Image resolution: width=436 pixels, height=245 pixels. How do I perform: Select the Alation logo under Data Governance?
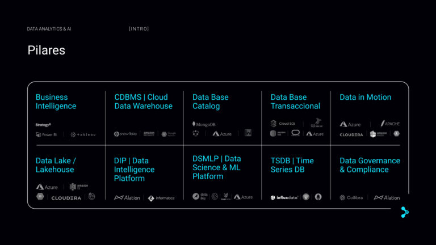pyautogui.click(x=387, y=197)
